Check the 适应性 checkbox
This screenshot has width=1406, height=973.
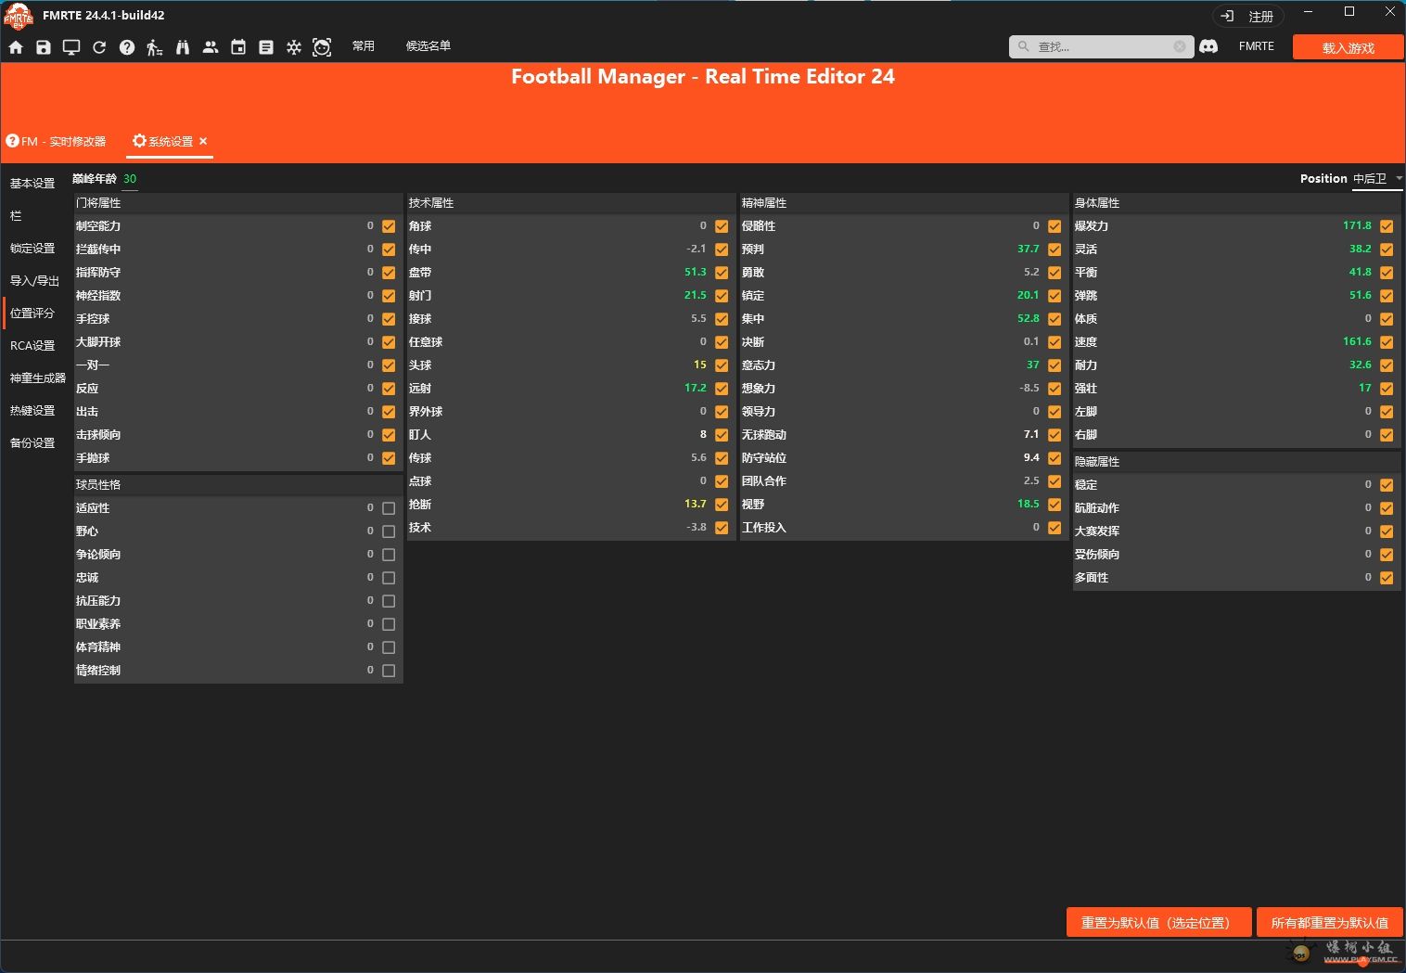[x=389, y=508]
